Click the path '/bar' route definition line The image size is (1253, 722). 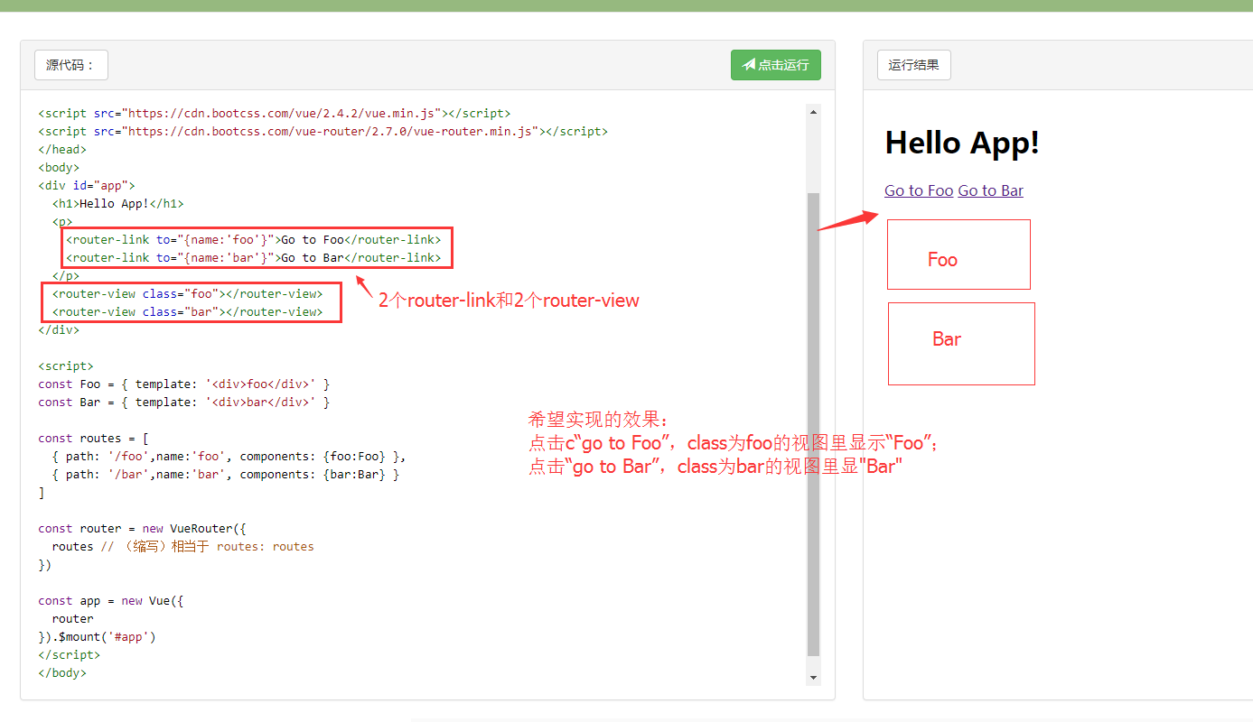point(226,474)
